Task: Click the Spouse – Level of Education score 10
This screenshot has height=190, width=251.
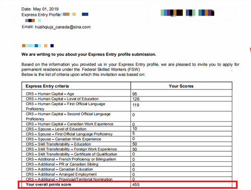Action: click(x=135, y=129)
